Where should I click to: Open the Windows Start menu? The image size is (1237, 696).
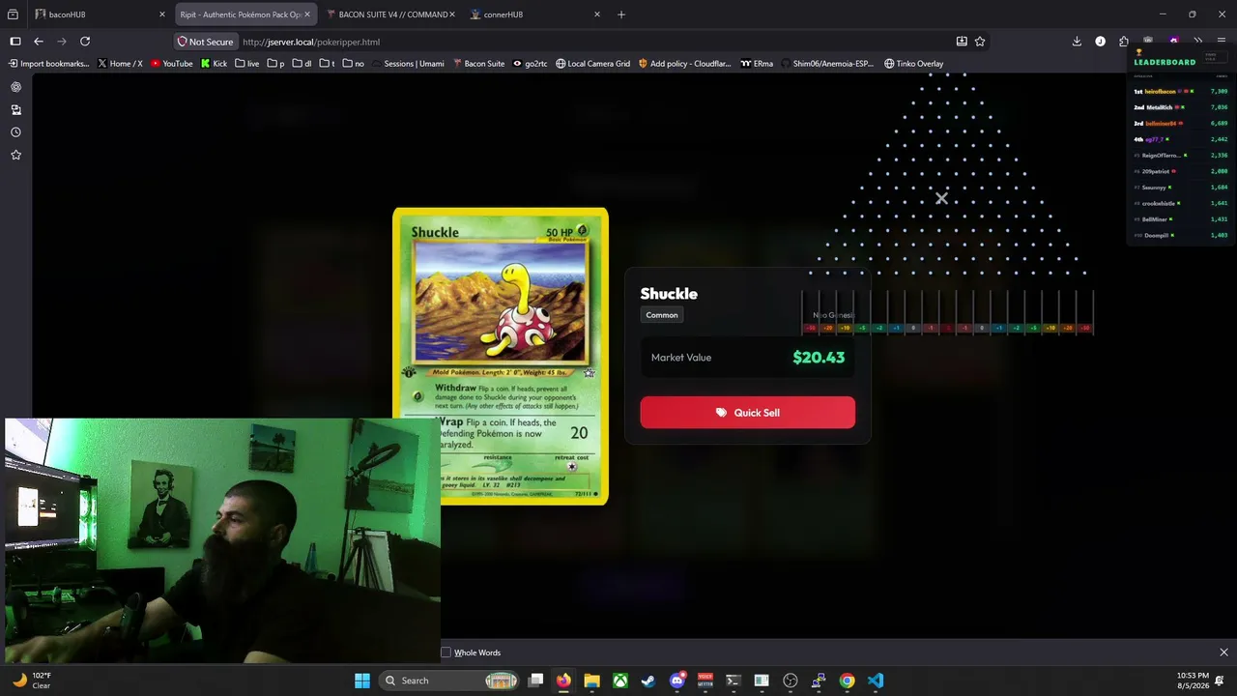point(362,681)
